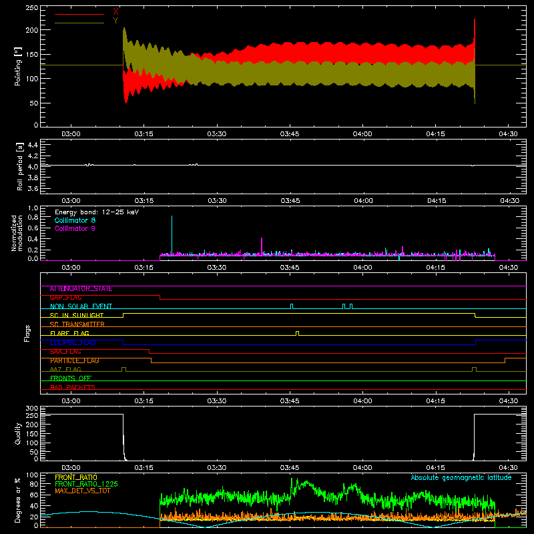Image resolution: width=534 pixels, height=534 pixels.
Task: Click the 03:30 time label under Roll period panel
Action: pyautogui.click(x=217, y=201)
